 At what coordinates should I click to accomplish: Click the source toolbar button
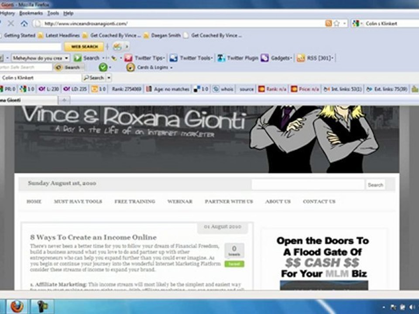click(x=246, y=89)
